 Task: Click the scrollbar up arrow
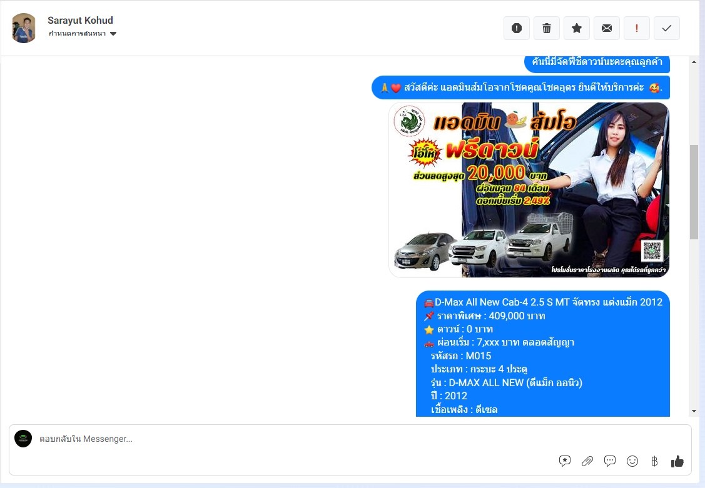[694, 62]
